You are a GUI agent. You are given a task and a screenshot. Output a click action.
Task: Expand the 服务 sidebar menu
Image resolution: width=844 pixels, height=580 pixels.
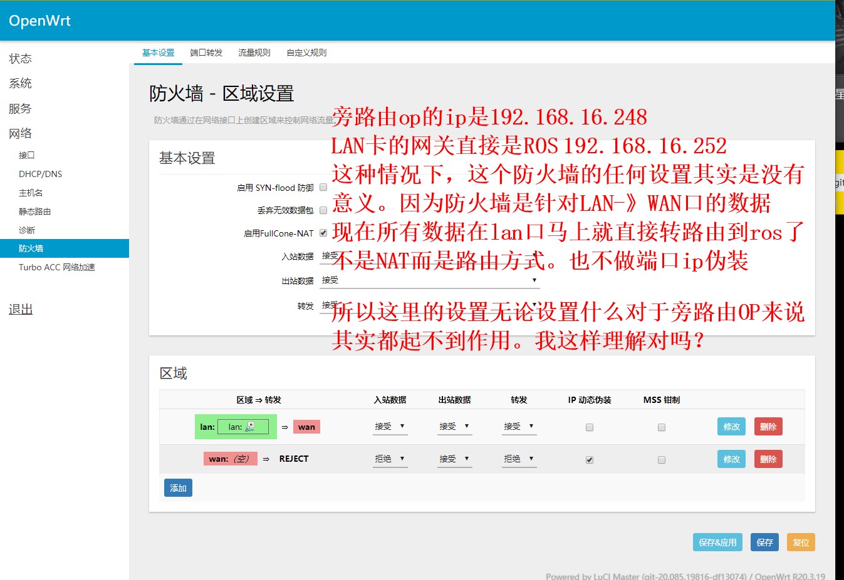click(20, 108)
